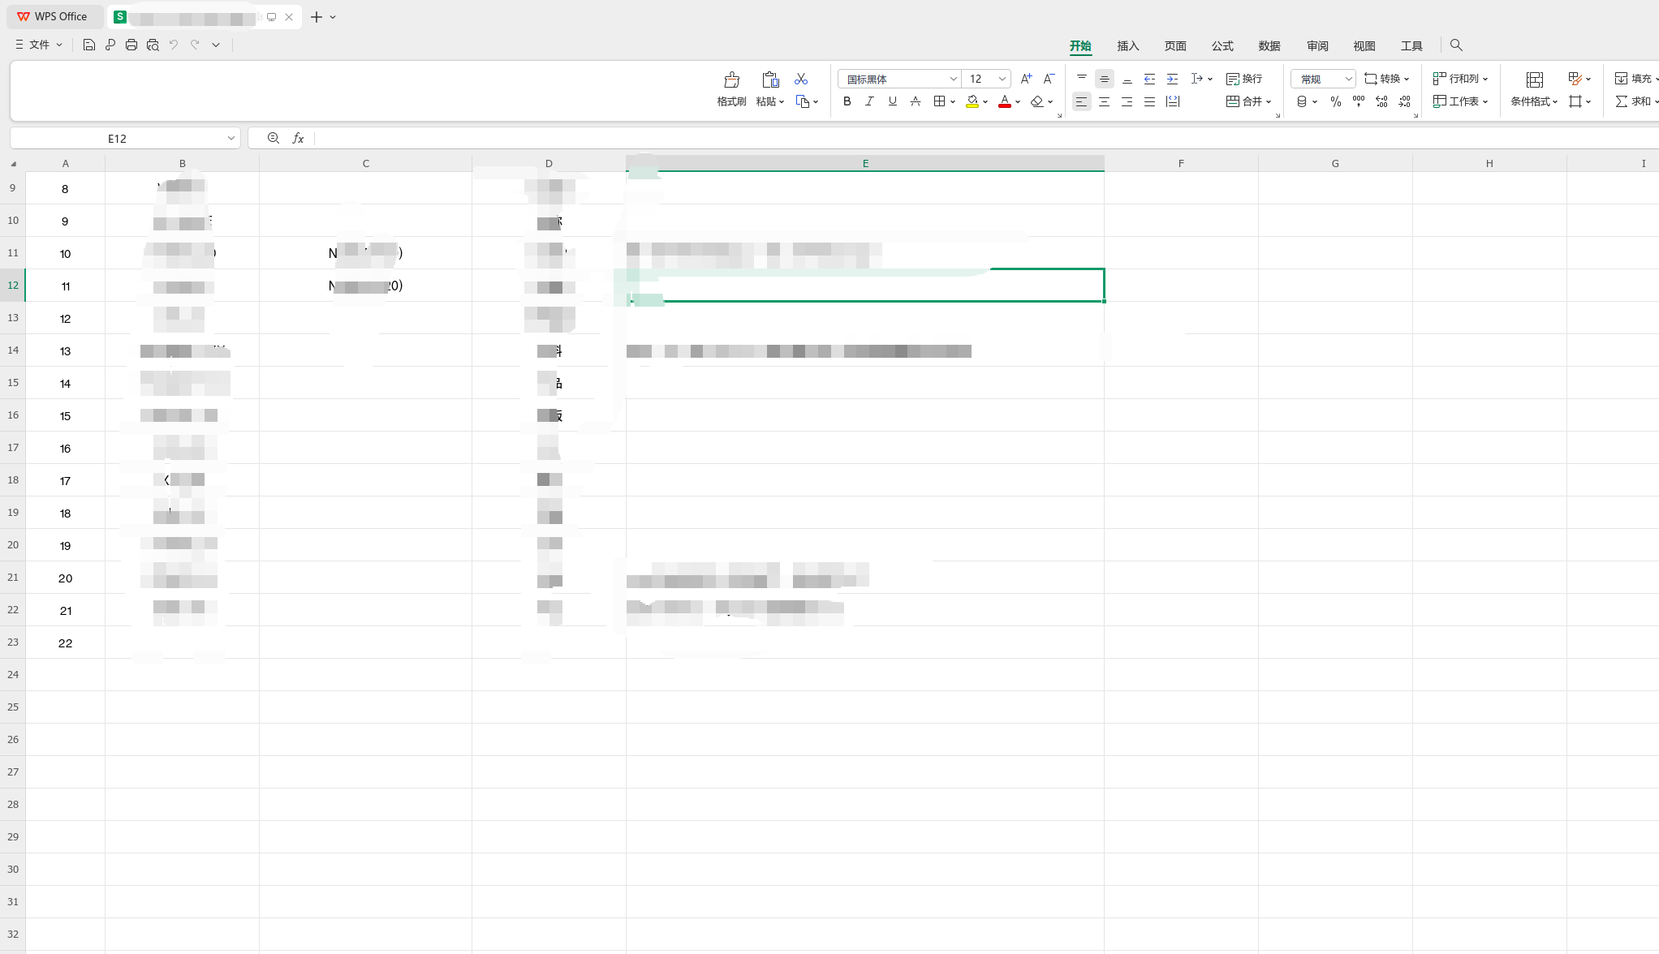This screenshot has height=954, width=1659.
Task: Open the cell name box dropdown E12
Action: [x=231, y=139]
